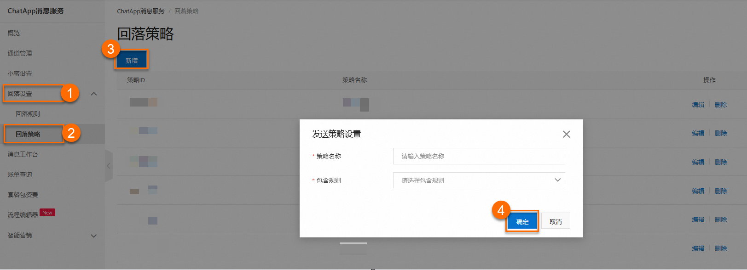The image size is (747, 270).
Task: Collapse the 回落设置 menu chevron
Action: tap(94, 94)
